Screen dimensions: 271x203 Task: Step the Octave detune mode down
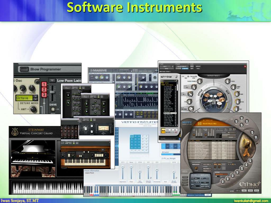(36, 99)
